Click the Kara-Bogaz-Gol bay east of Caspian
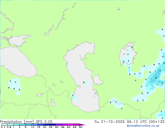The image size is (165, 128). (98, 80)
